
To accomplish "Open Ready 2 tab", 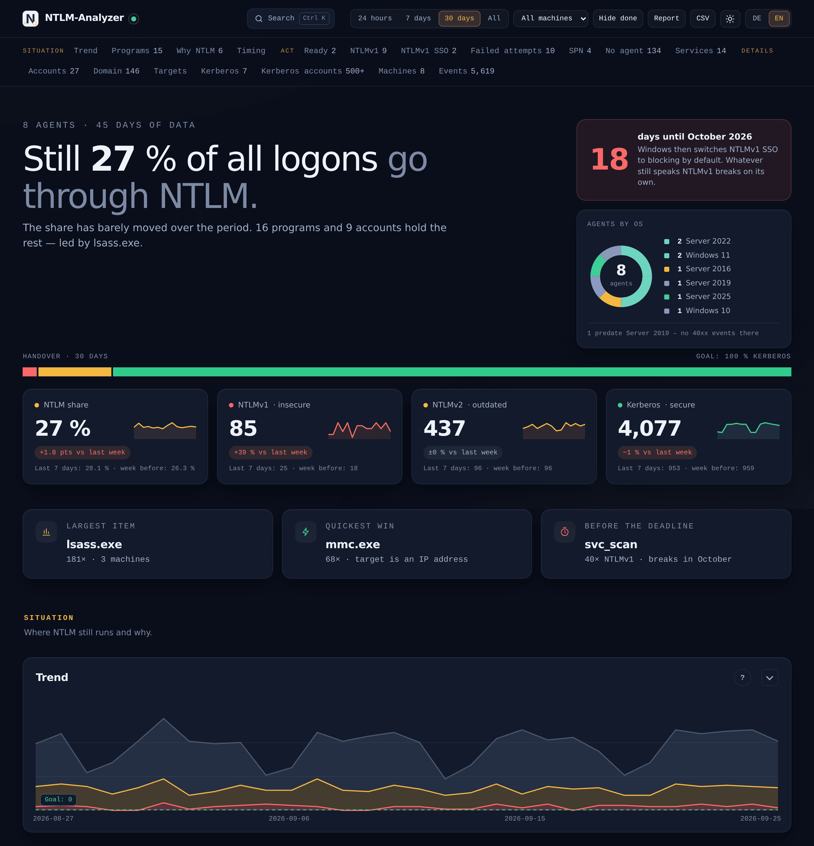I will click(x=320, y=51).
